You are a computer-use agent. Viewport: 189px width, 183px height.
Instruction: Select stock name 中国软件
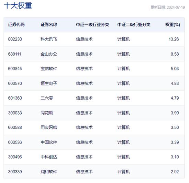click(49, 142)
